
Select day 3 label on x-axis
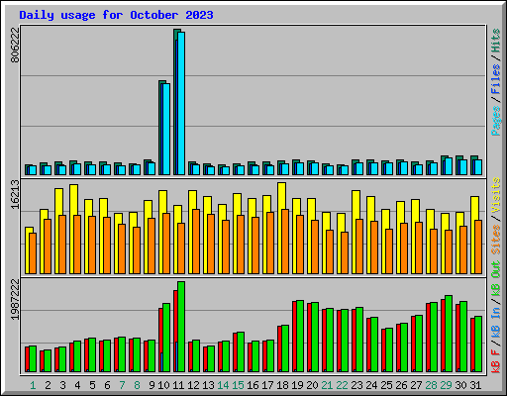click(x=62, y=385)
